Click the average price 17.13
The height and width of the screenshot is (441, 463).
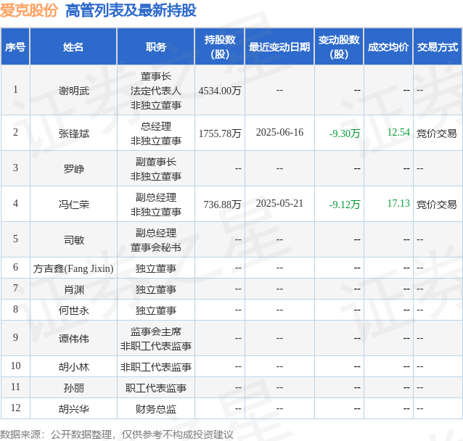(398, 203)
